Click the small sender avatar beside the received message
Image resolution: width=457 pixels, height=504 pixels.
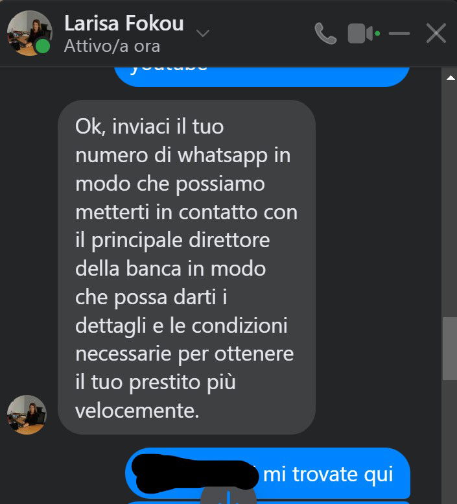click(27, 414)
